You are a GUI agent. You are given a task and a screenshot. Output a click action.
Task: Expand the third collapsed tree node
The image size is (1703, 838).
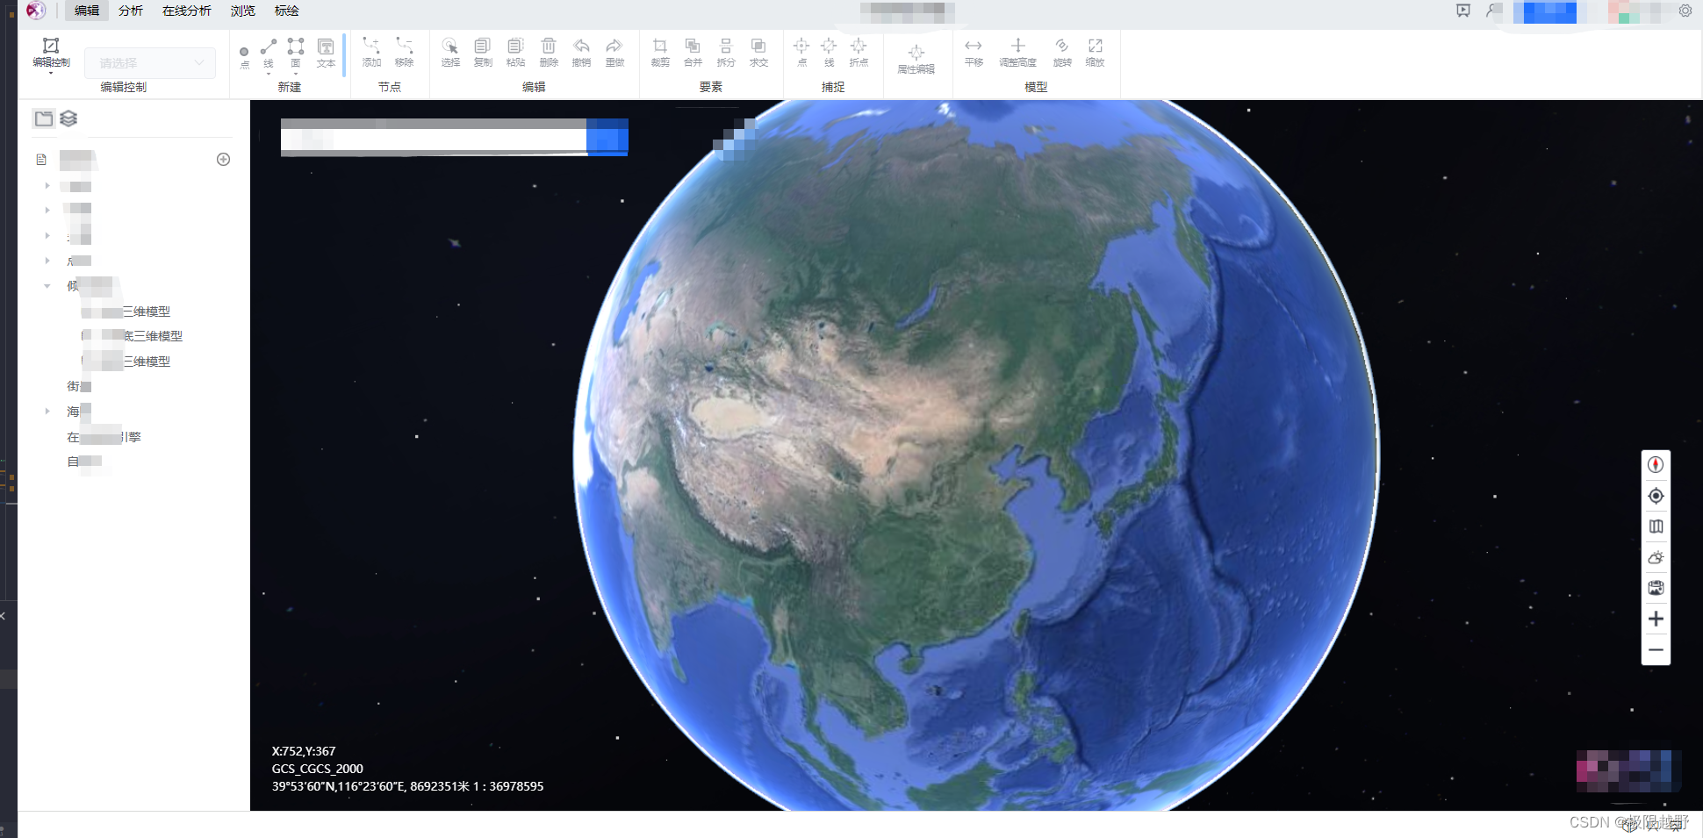pos(47,236)
